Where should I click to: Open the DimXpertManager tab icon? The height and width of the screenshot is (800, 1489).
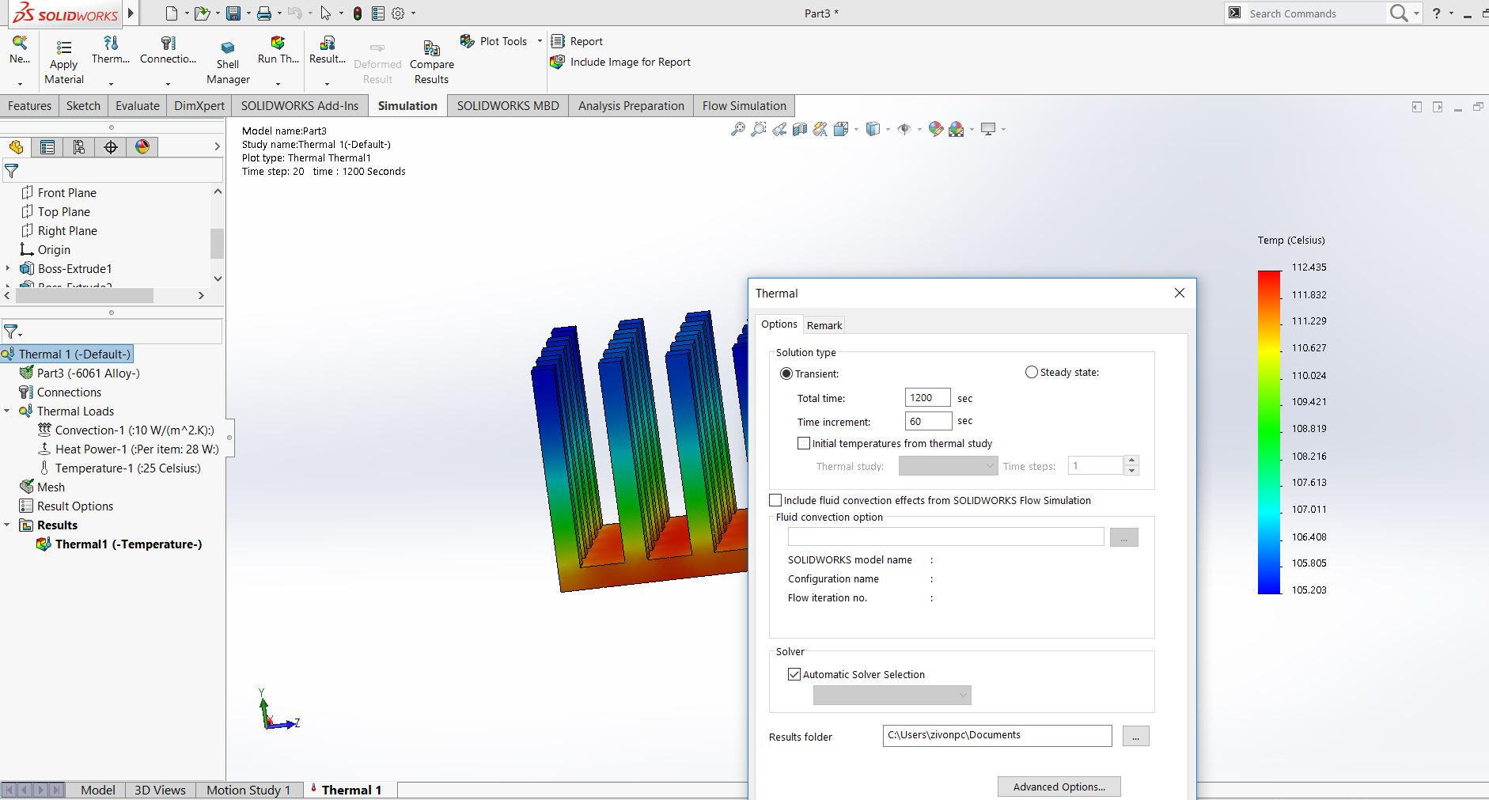111,147
